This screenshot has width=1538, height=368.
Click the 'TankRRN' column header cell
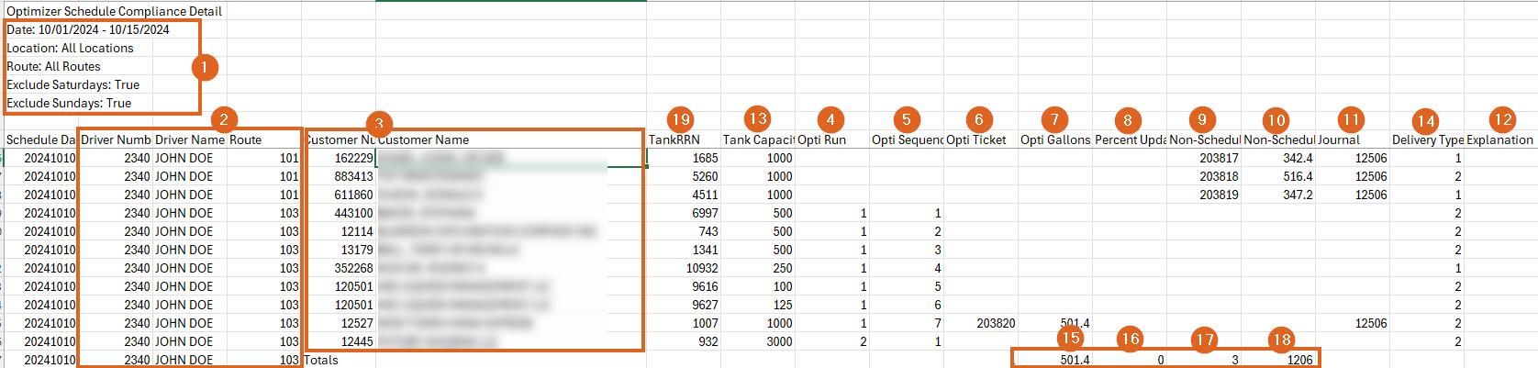pyautogui.click(x=684, y=139)
